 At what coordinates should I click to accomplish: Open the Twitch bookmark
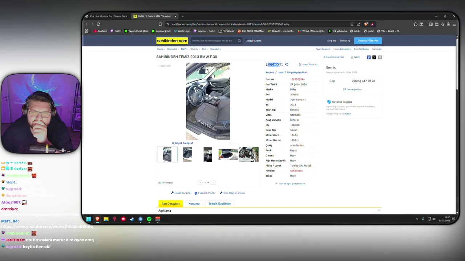coord(116,31)
